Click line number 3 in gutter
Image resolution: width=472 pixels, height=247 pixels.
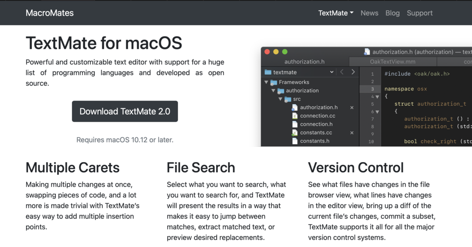tap(372, 89)
